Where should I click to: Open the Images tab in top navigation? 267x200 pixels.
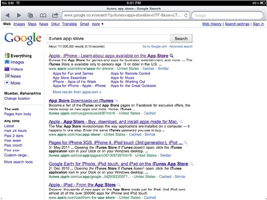(x=19, y=24)
